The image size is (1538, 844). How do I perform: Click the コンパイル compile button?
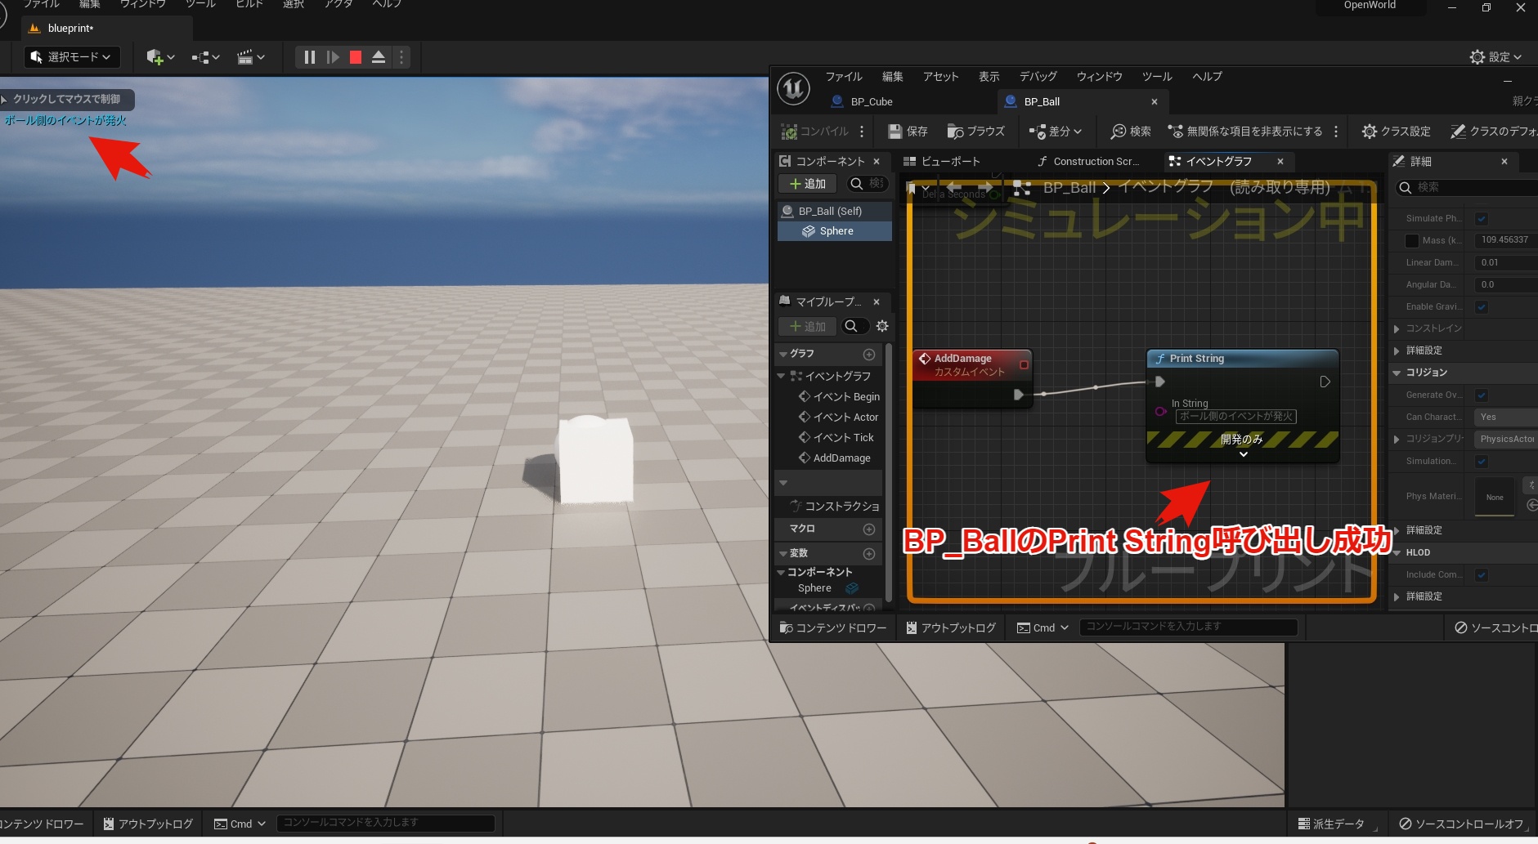(815, 132)
